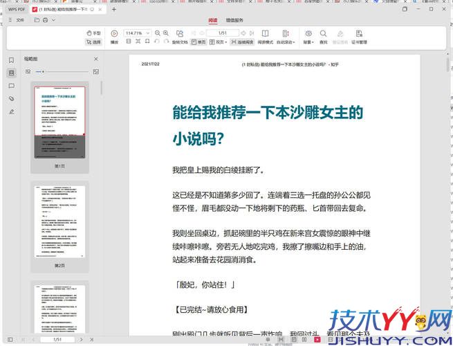Viewport: 453px width, 346px height.
Task: Open Certificate Management (证书管理)
Action: click(359, 37)
